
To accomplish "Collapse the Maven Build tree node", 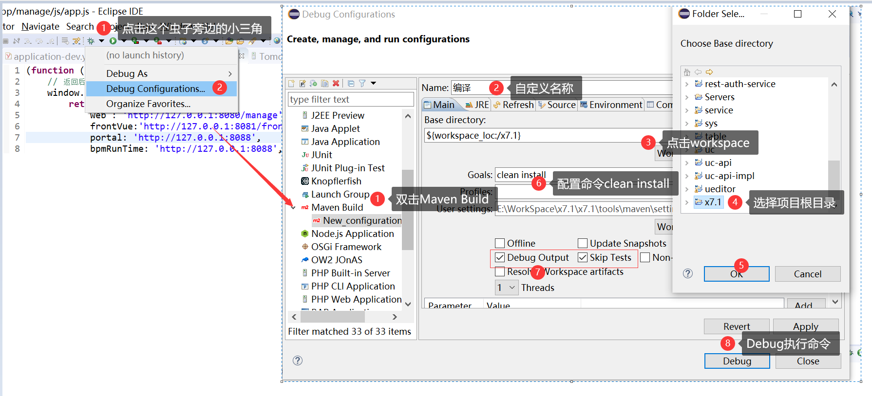I will point(293,207).
